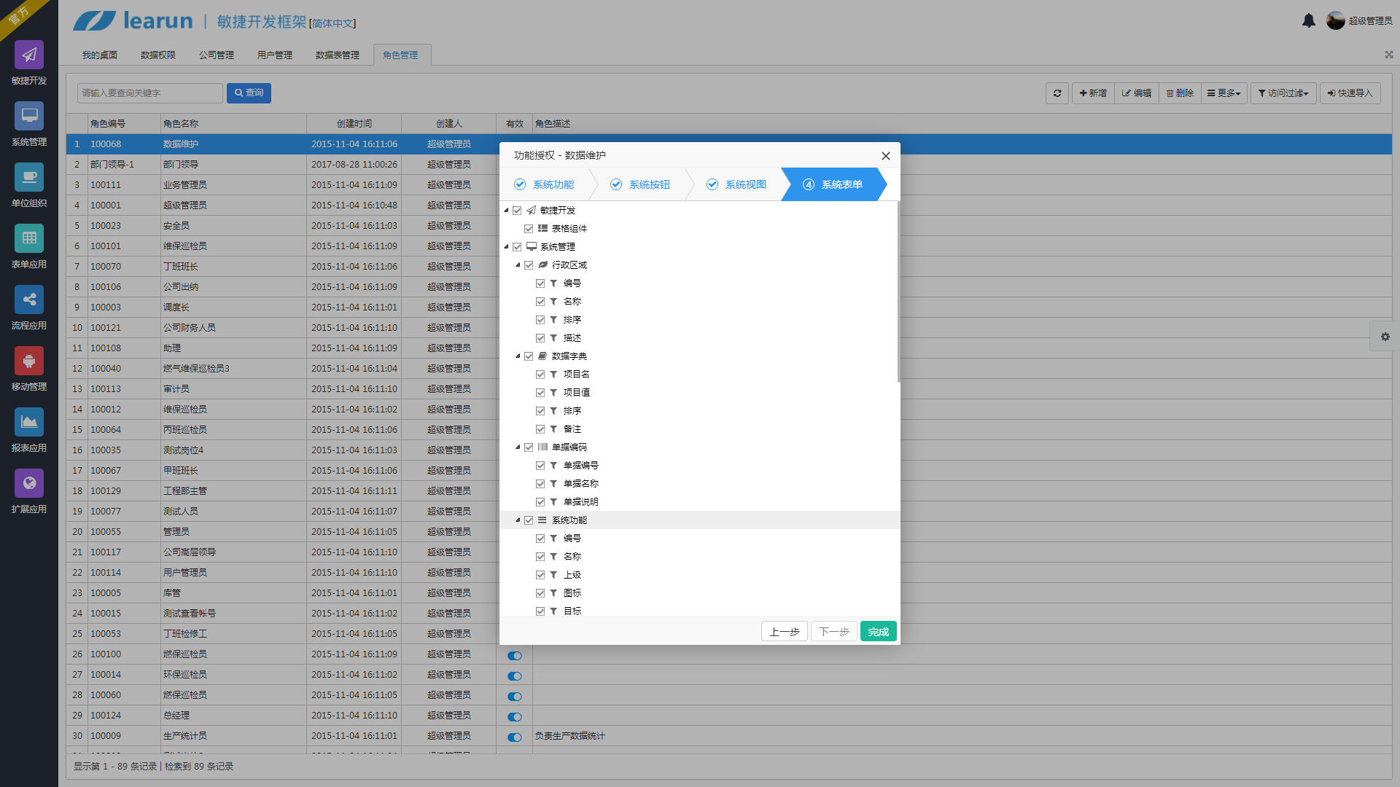
Task: Open the 敏捷开发 sidebar icon
Action: [x=29, y=55]
